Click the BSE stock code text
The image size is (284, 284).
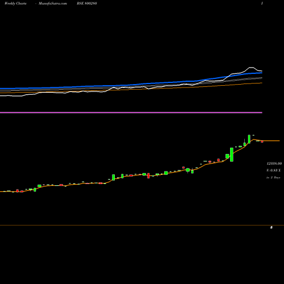click(x=87, y=3)
